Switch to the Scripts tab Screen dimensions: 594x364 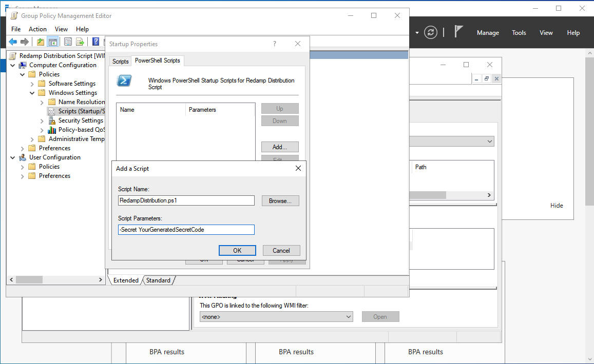point(120,62)
